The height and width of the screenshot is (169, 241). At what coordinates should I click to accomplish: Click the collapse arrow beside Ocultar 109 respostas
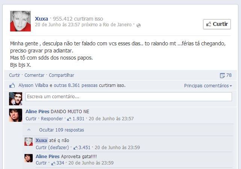(x=29, y=130)
